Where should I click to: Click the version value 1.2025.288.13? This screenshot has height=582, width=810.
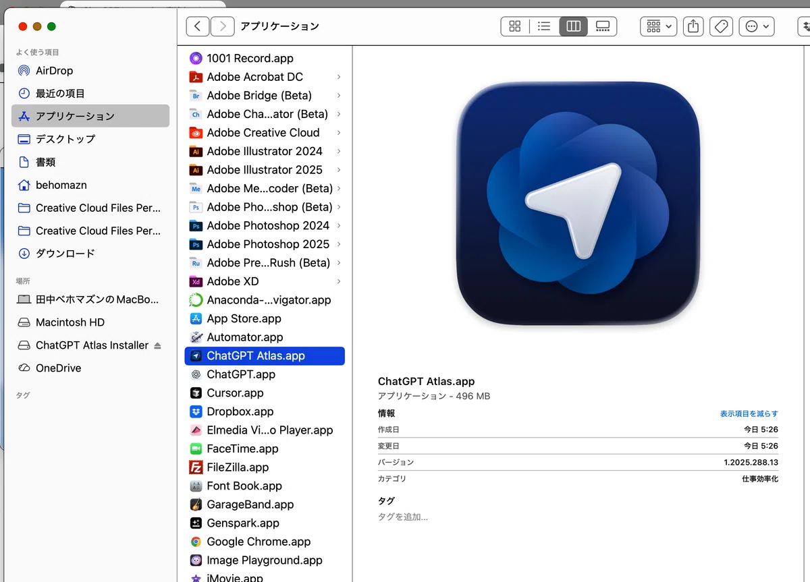click(x=751, y=463)
